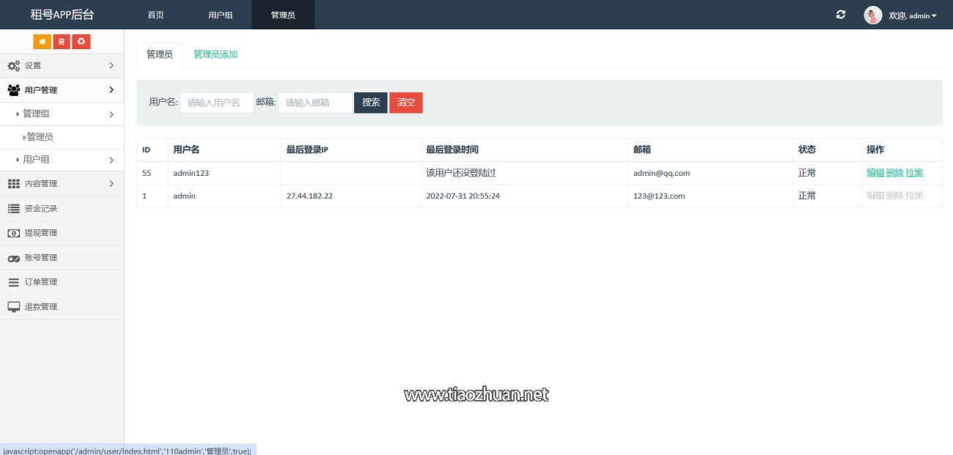
Task: Click the red trash icon button
Action: pos(62,42)
